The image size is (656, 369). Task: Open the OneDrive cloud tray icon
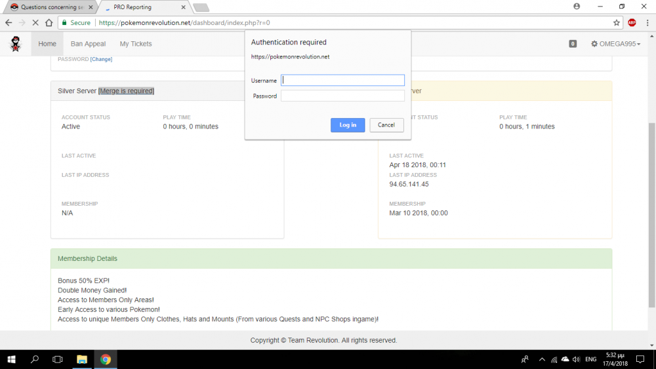click(x=565, y=359)
